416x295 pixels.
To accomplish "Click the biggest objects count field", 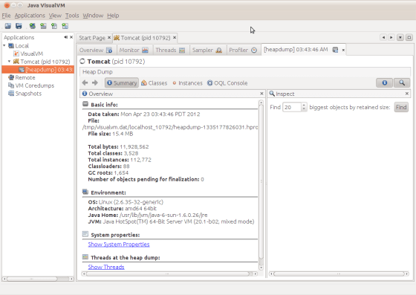I will click(x=292, y=107).
